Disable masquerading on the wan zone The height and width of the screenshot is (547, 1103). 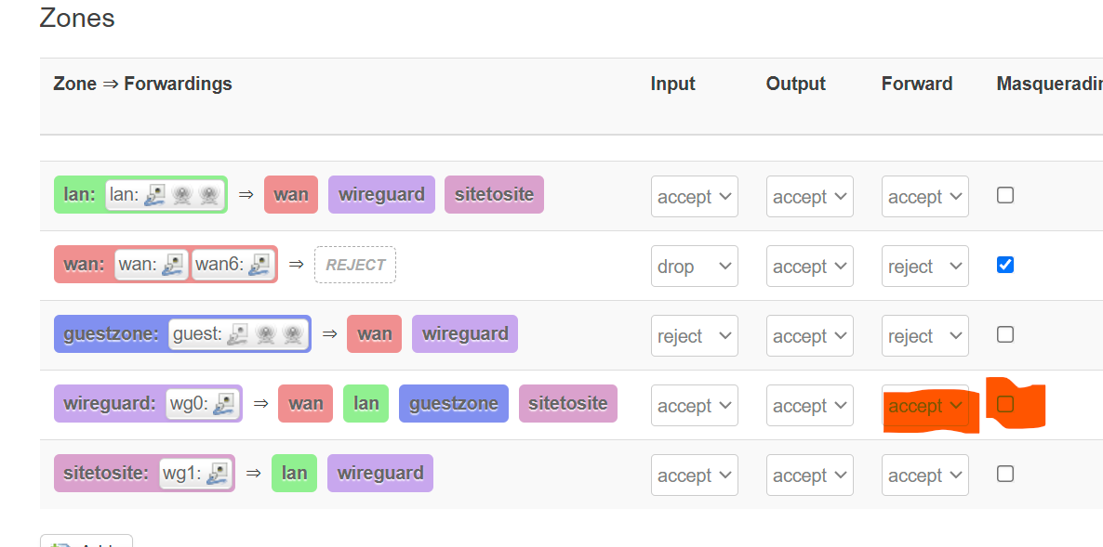pos(1004,265)
